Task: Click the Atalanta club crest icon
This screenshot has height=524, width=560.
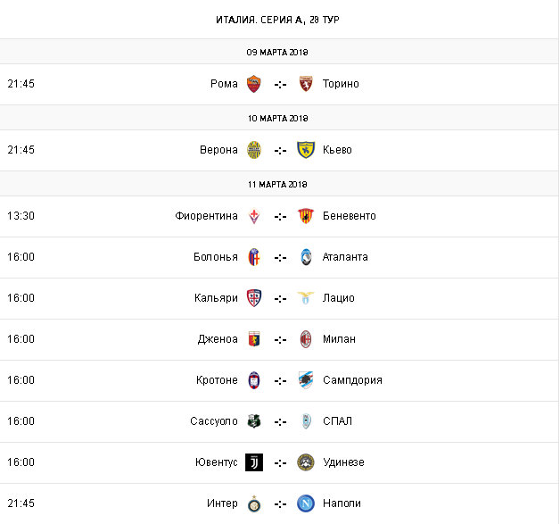Action: click(x=305, y=257)
